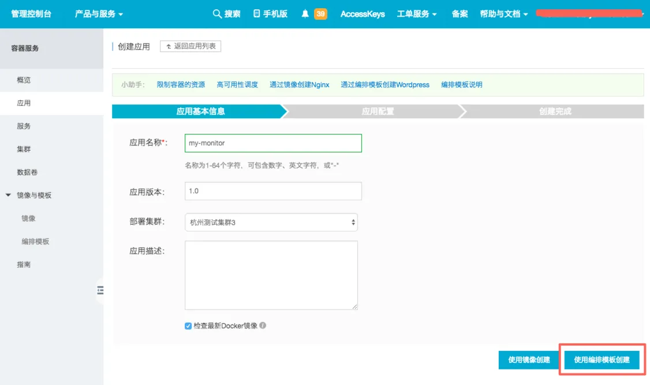The image size is (650, 385).
Task: Click the info icon beside Docker image check
Action: coord(263,326)
